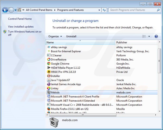Open Control Panel Home link
This screenshot has width=163, height=130.
20,19
